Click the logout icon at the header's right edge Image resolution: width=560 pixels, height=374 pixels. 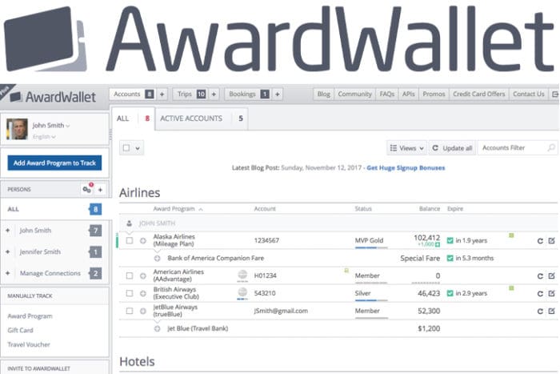pyautogui.click(x=555, y=94)
